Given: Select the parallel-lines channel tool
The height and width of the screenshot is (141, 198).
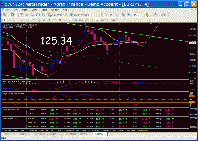Looking at the screenshot, I should tap(39, 20).
